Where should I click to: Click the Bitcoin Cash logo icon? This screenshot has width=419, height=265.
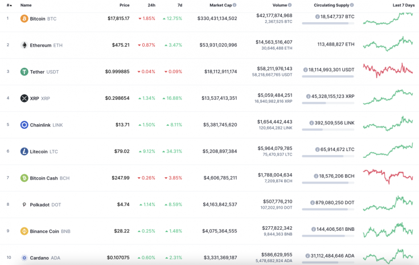pyautogui.click(x=24, y=178)
